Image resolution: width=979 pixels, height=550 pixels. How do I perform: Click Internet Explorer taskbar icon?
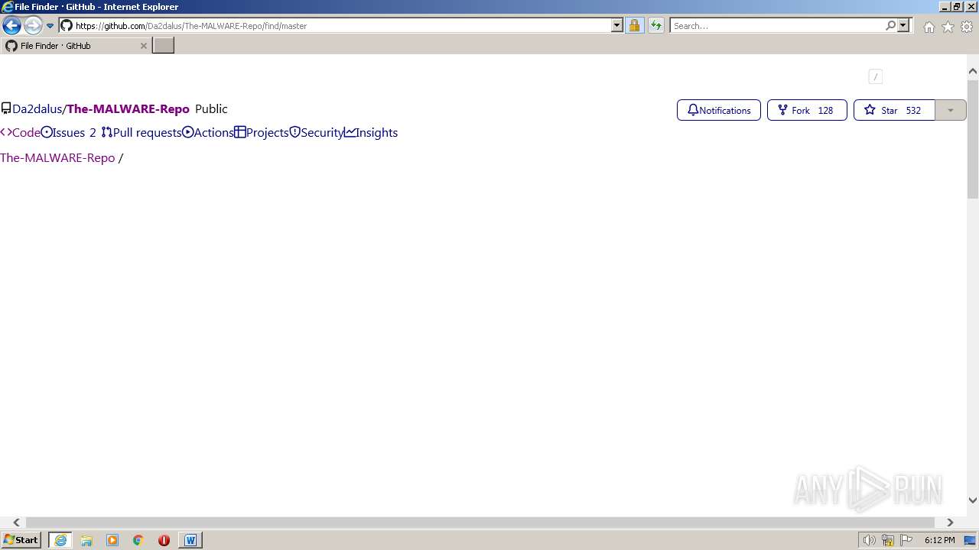click(60, 540)
